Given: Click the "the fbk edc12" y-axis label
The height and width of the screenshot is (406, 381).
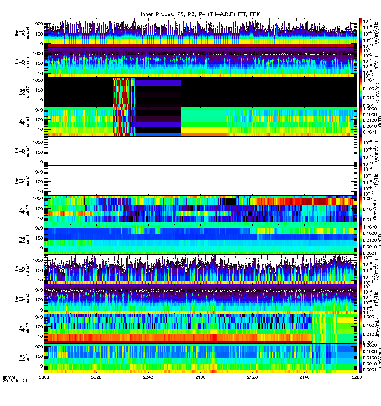Looking at the screenshot, I should pos(24,329).
